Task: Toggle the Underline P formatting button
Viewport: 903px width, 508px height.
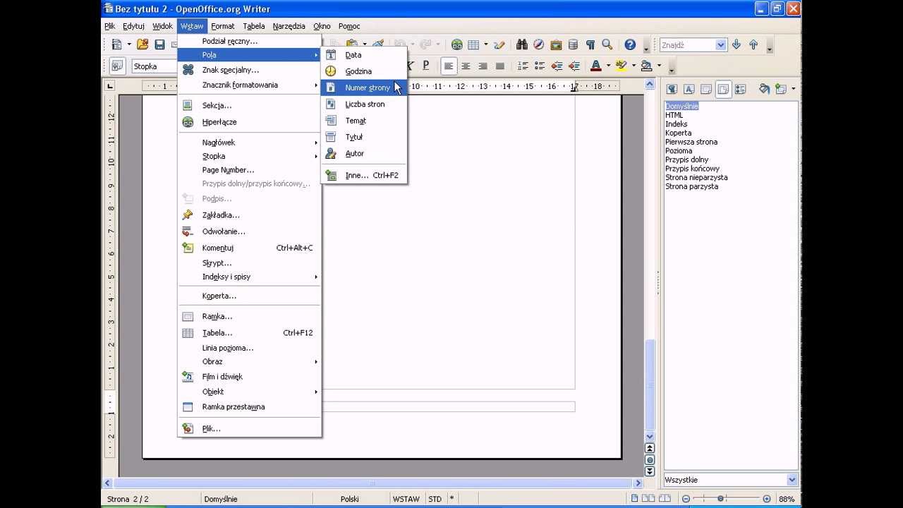Action: tap(426, 66)
